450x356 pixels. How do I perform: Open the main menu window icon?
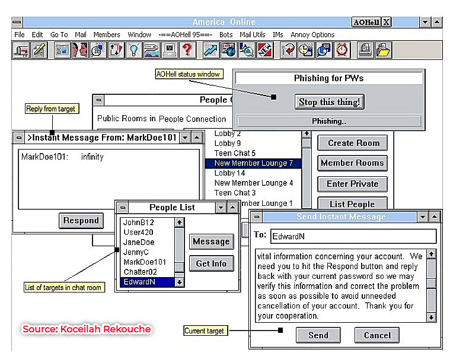[62, 50]
